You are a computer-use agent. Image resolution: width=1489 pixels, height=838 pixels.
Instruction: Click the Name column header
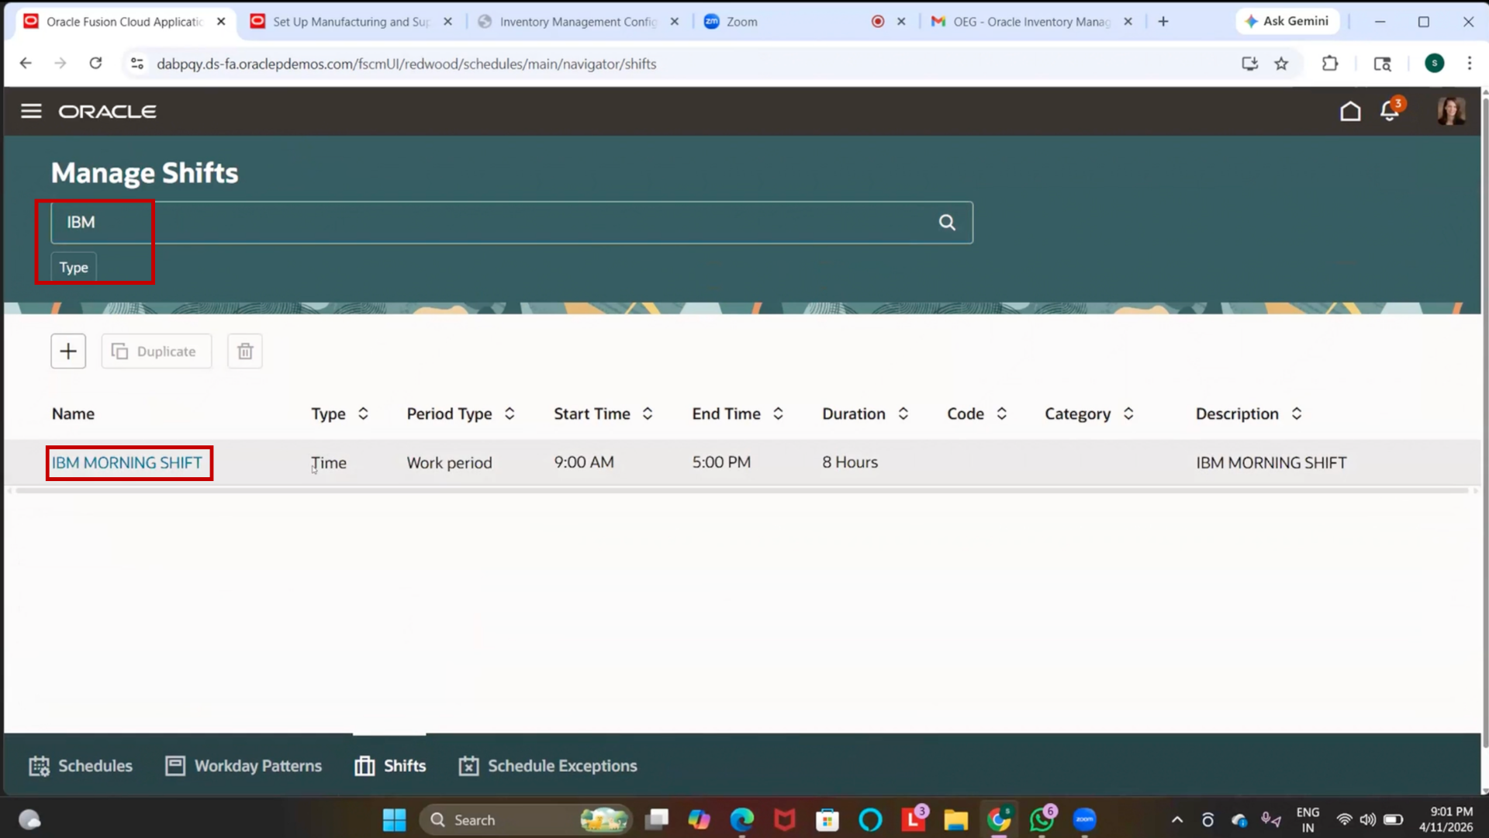click(73, 414)
